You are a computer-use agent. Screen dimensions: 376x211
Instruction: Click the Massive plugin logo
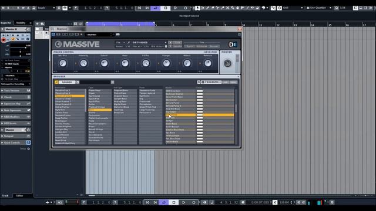[77, 45]
